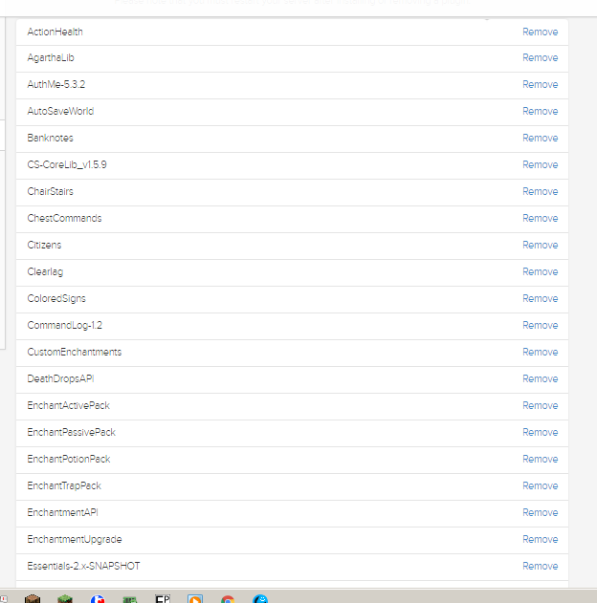This screenshot has height=603, width=597.
Task: Select the CS-CoreLib_v1.5.9 plugin name
Action: (67, 164)
